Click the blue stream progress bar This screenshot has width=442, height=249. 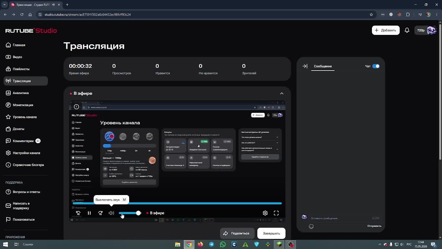click(177, 203)
